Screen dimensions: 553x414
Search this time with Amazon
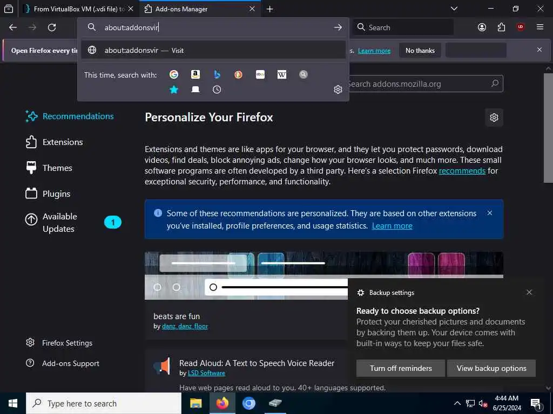click(195, 74)
